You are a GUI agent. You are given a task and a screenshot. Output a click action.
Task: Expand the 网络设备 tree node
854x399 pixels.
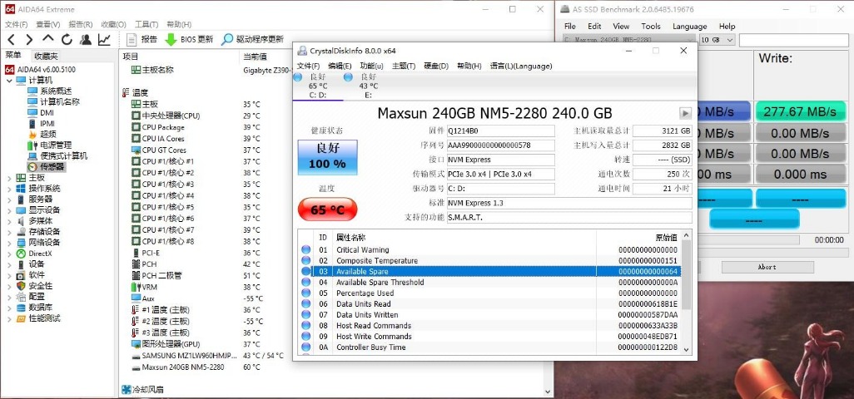pyautogui.click(x=9, y=243)
